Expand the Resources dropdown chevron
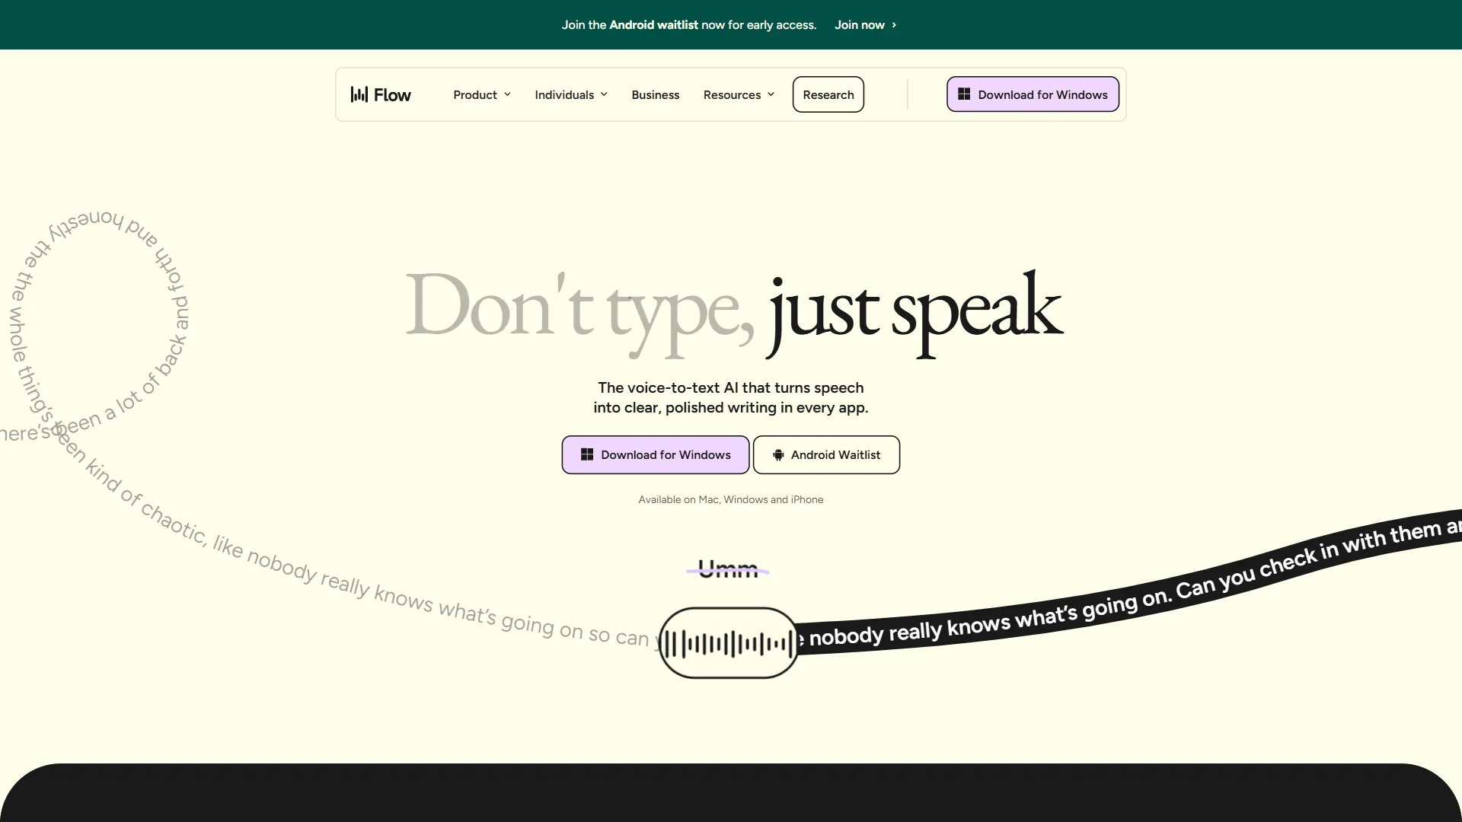Image resolution: width=1462 pixels, height=822 pixels. (x=771, y=94)
